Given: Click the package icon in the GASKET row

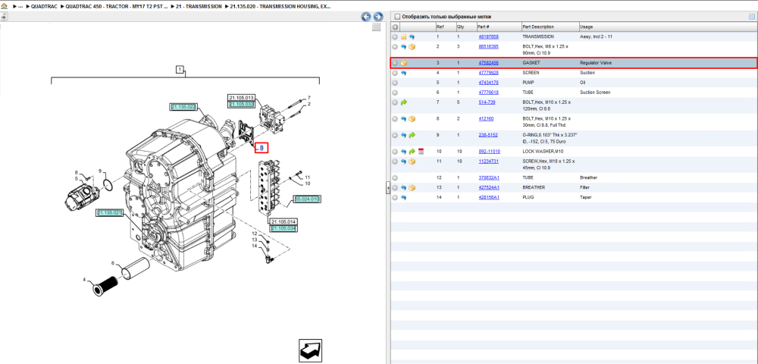Looking at the screenshot, I should point(404,63).
